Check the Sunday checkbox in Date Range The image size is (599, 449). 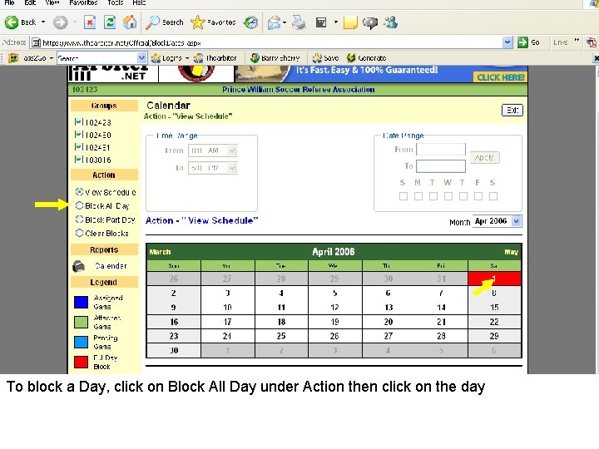coord(403,196)
